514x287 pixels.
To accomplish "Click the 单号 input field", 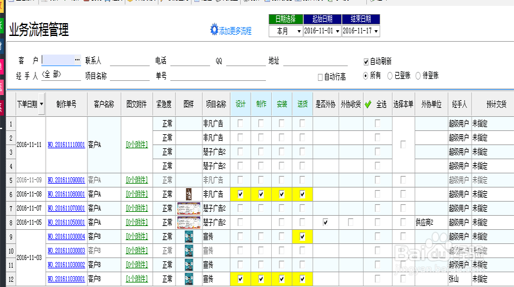I will coord(218,76).
